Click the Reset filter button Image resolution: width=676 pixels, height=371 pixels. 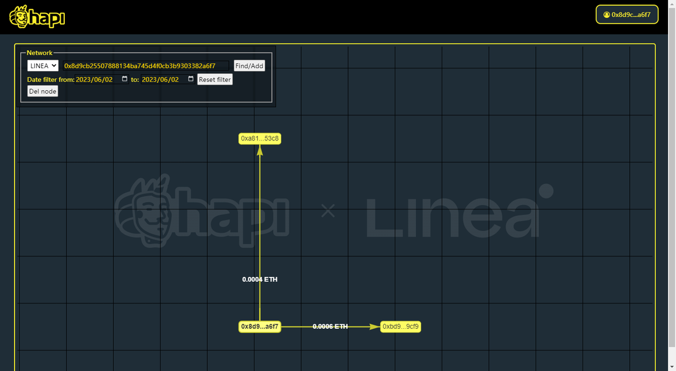pyautogui.click(x=215, y=79)
